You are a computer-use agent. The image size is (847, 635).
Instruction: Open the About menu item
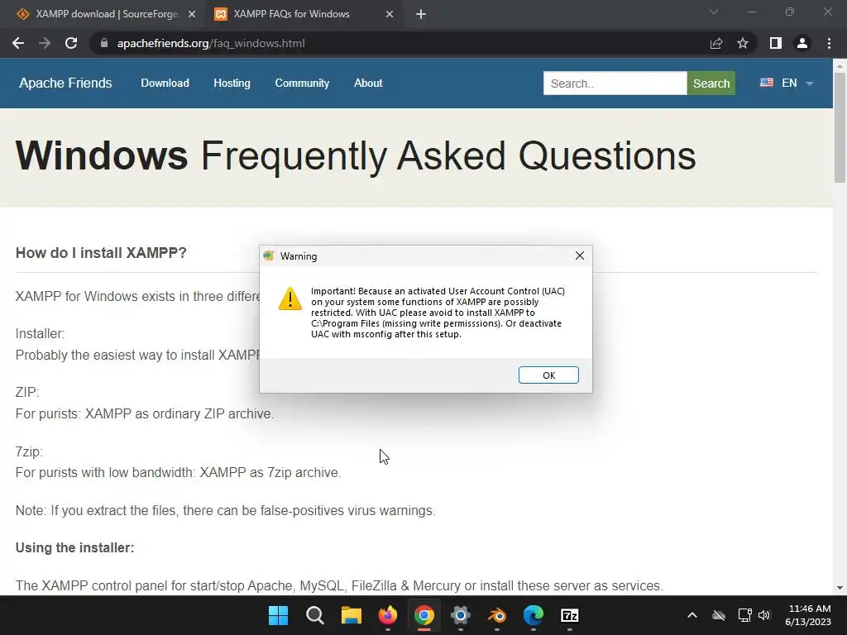pyautogui.click(x=368, y=84)
